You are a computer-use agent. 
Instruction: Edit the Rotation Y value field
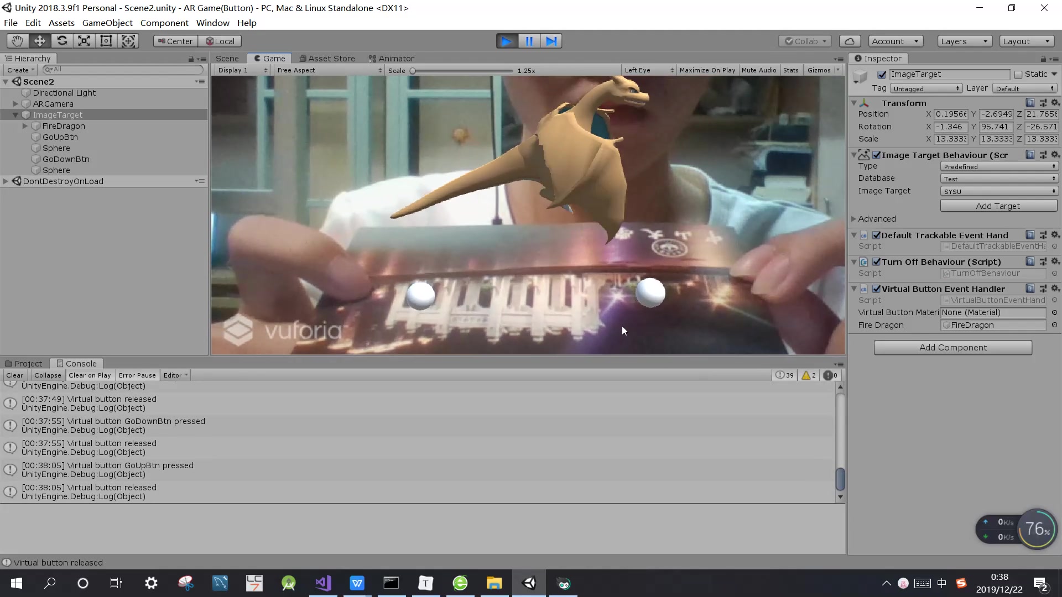coord(996,127)
